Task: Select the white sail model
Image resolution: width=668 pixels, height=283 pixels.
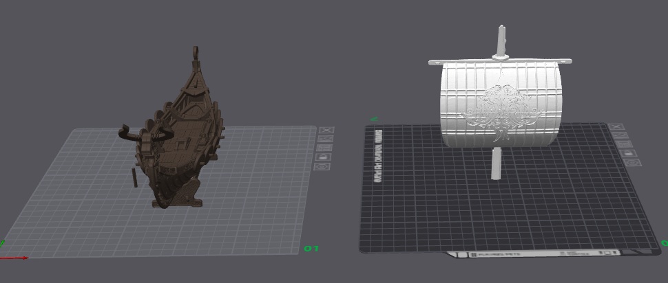Action: coord(500,104)
